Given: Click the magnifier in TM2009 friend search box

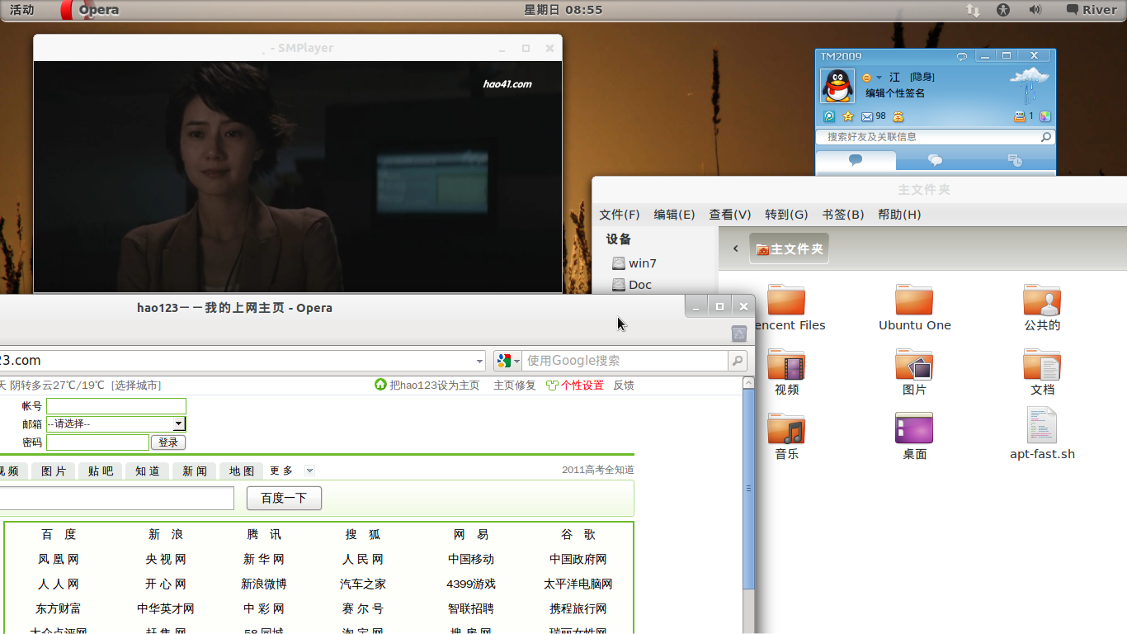Looking at the screenshot, I should click(1045, 137).
